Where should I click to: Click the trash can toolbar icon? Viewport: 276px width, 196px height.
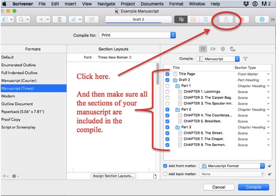(x=60, y=19)
